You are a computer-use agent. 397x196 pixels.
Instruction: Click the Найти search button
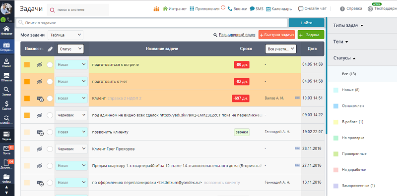(x=306, y=23)
